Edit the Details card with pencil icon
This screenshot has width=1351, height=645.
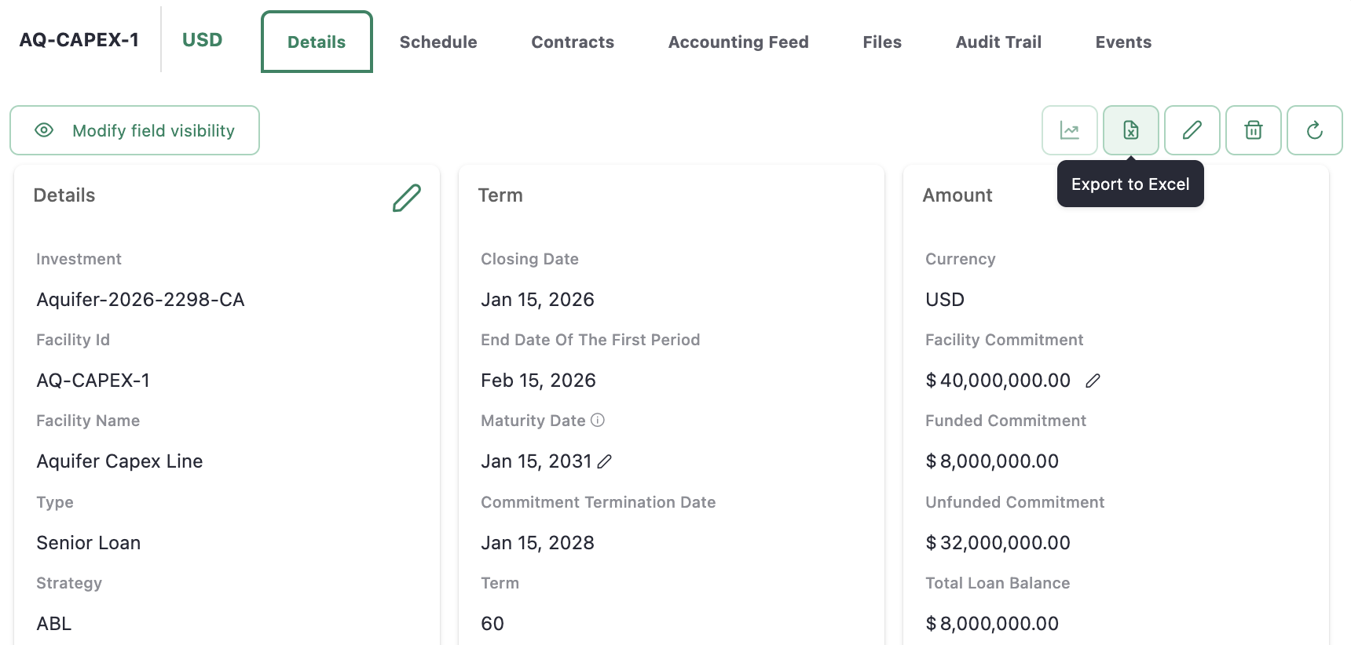407,198
